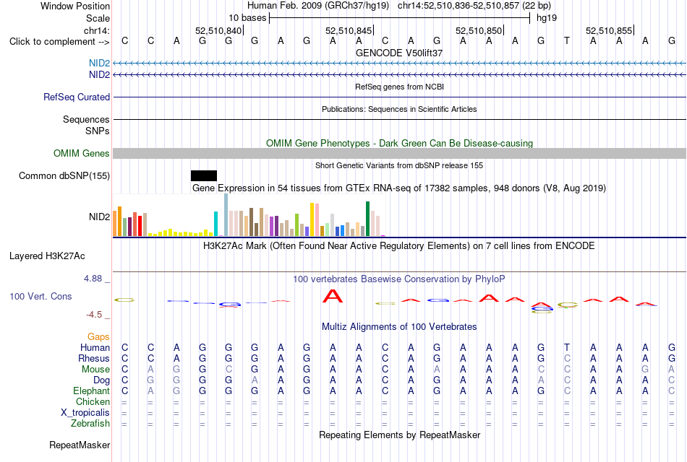The width and height of the screenshot is (687, 462).
Task: Open the RefSeq Curated track label
Action: [76, 97]
